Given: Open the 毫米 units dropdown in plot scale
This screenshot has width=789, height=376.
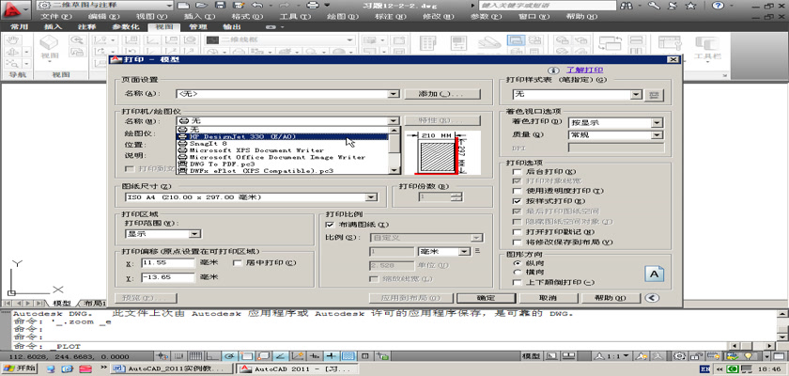Looking at the screenshot, I should point(443,251).
